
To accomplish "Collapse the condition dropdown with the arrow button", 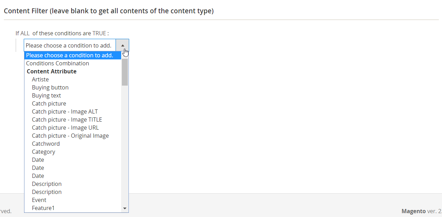I will tap(123, 45).
